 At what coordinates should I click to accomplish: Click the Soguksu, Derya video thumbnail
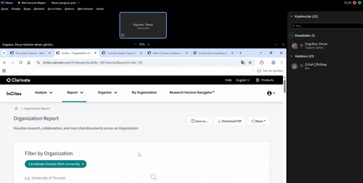(x=143, y=25)
